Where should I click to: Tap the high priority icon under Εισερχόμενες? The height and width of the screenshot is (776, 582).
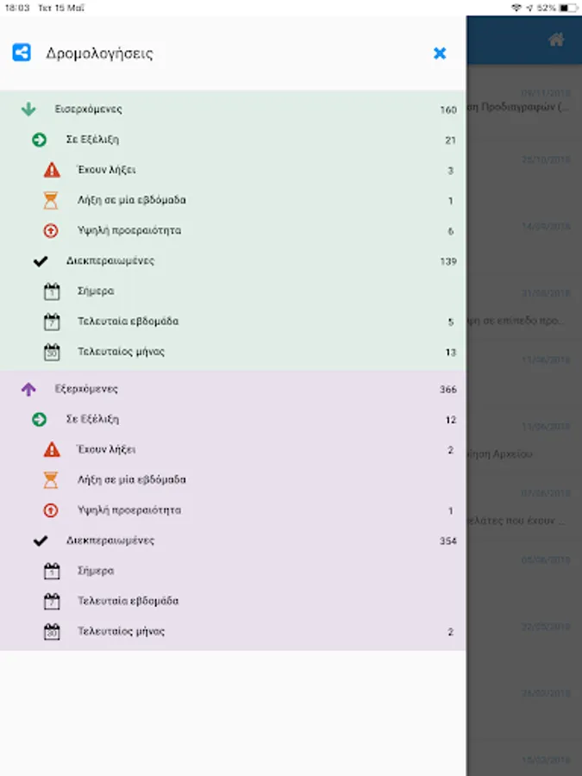[x=51, y=230]
